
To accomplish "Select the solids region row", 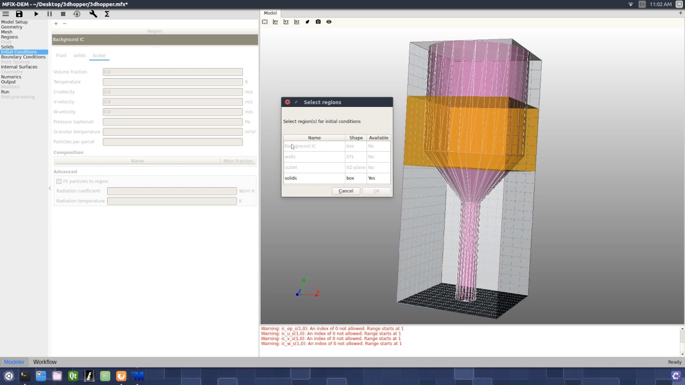I will 337,178.
